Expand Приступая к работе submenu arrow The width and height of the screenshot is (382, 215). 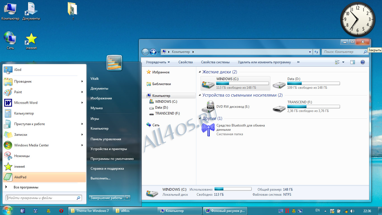click(x=82, y=124)
